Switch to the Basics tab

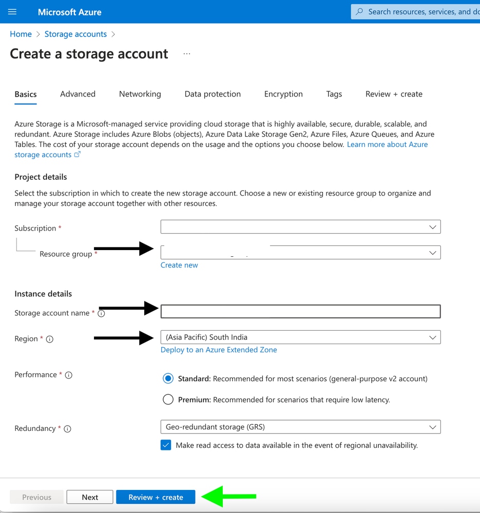(26, 94)
